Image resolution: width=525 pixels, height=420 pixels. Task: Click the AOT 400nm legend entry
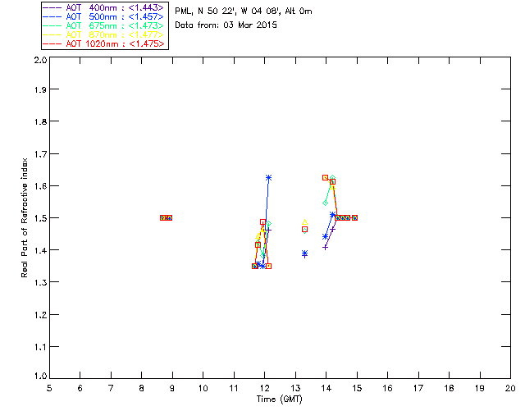[104, 7]
